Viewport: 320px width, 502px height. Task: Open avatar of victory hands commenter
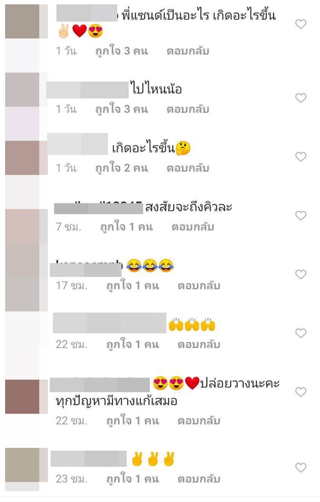point(22,465)
